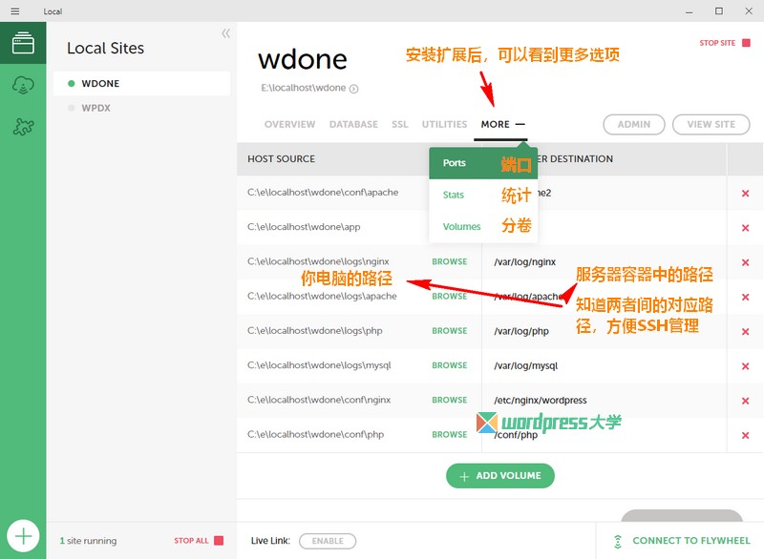Switch to the Overview tab
Screen dimensions: 764x559
tap(290, 124)
